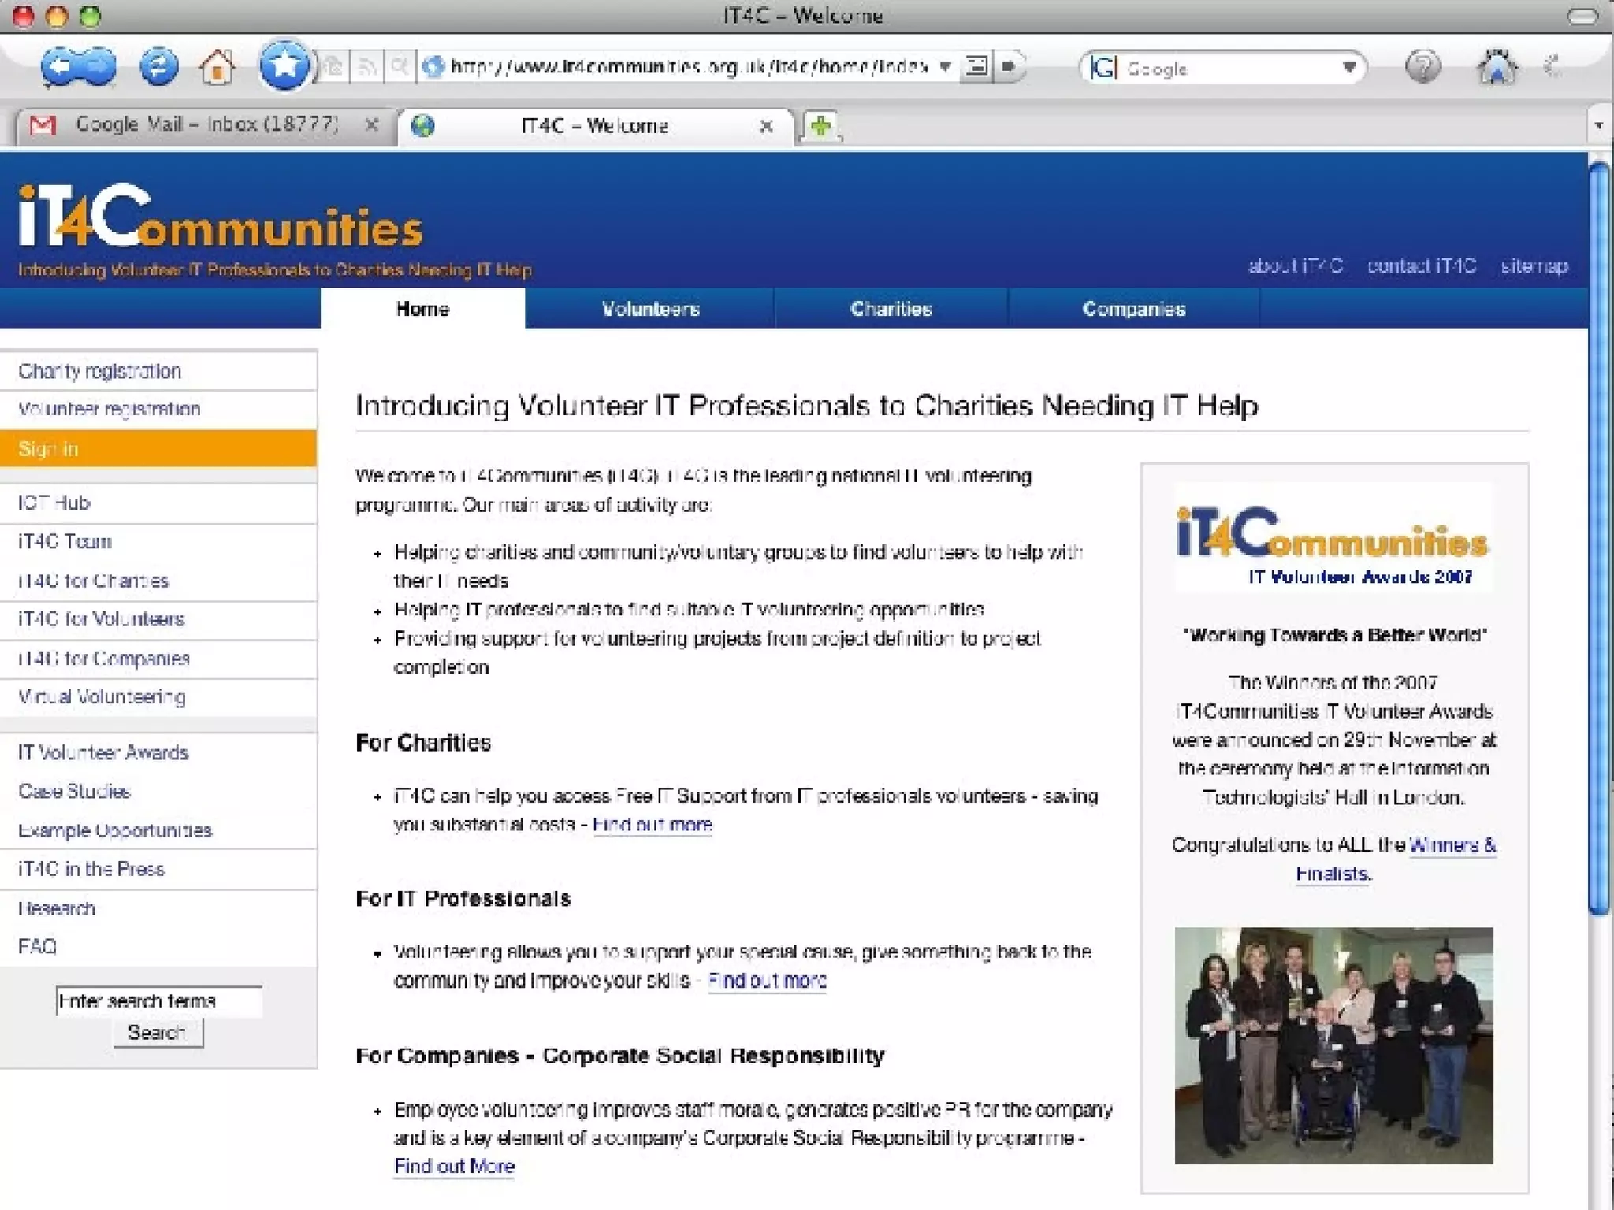
Task: Click the blue bookmark star button
Action: [284, 65]
